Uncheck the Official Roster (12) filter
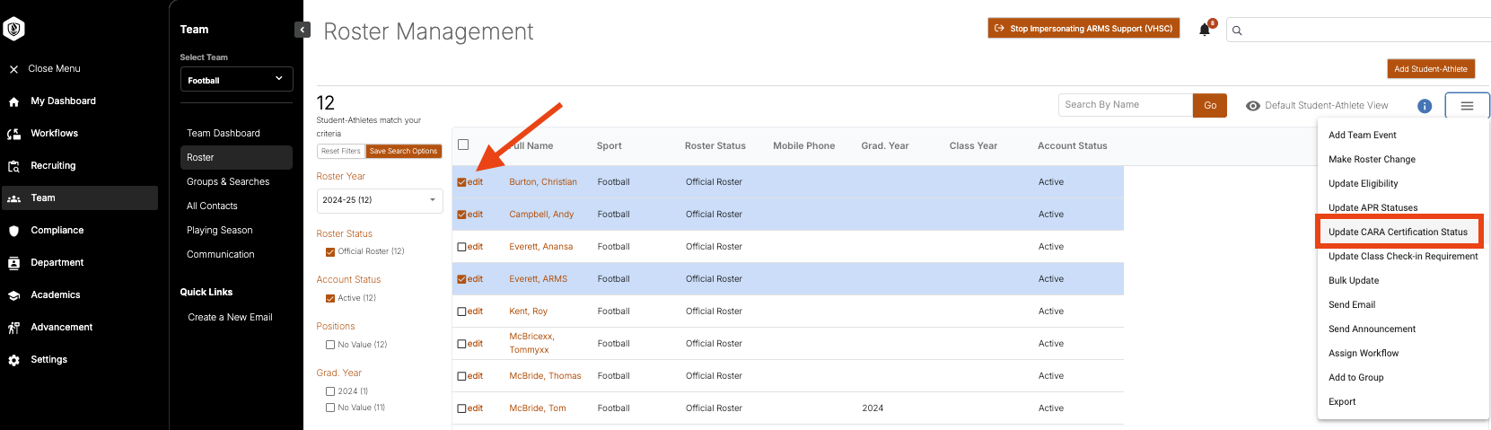Viewport: 1491px width, 430px height. (x=330, y=251)
